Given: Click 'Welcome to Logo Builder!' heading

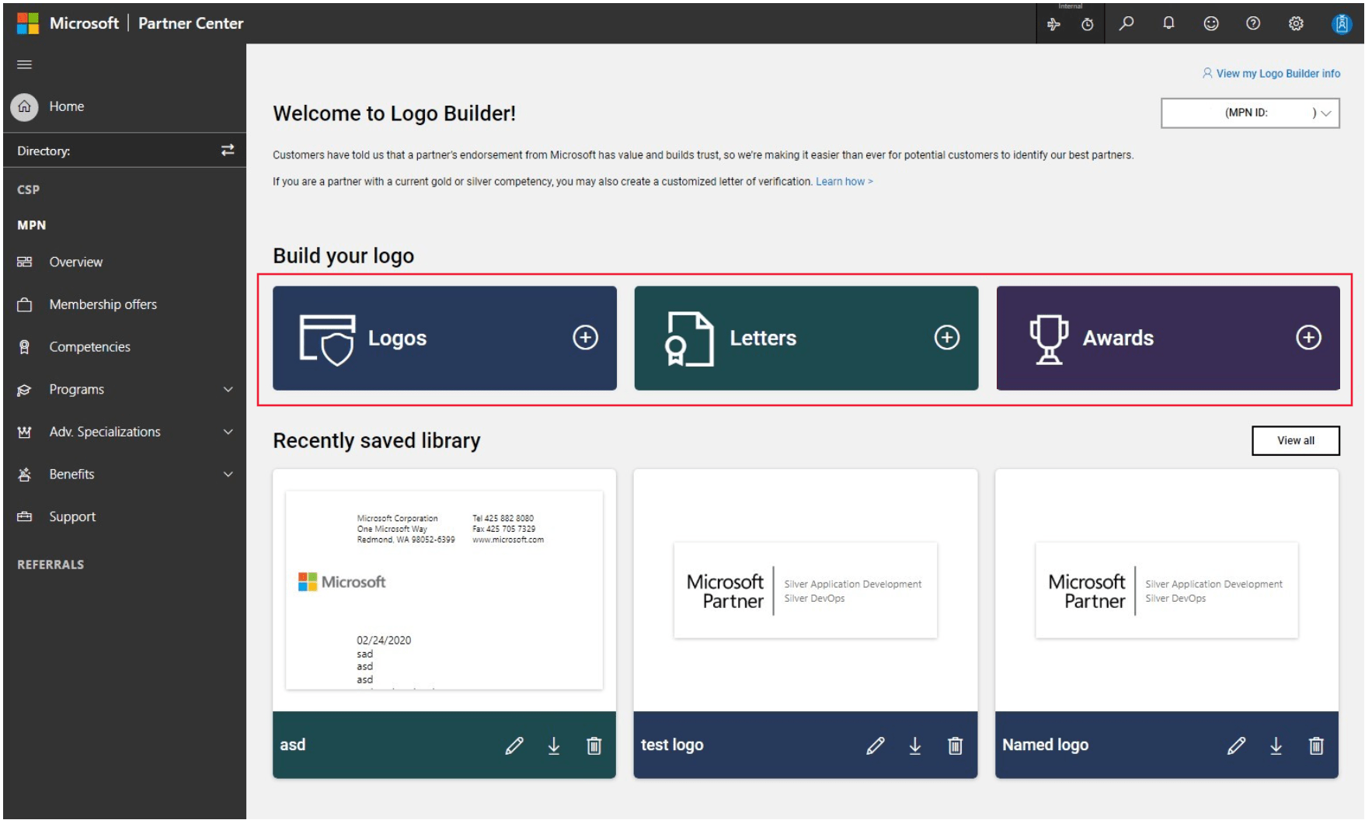Looking at the screenshot, I should click(395, 113).
